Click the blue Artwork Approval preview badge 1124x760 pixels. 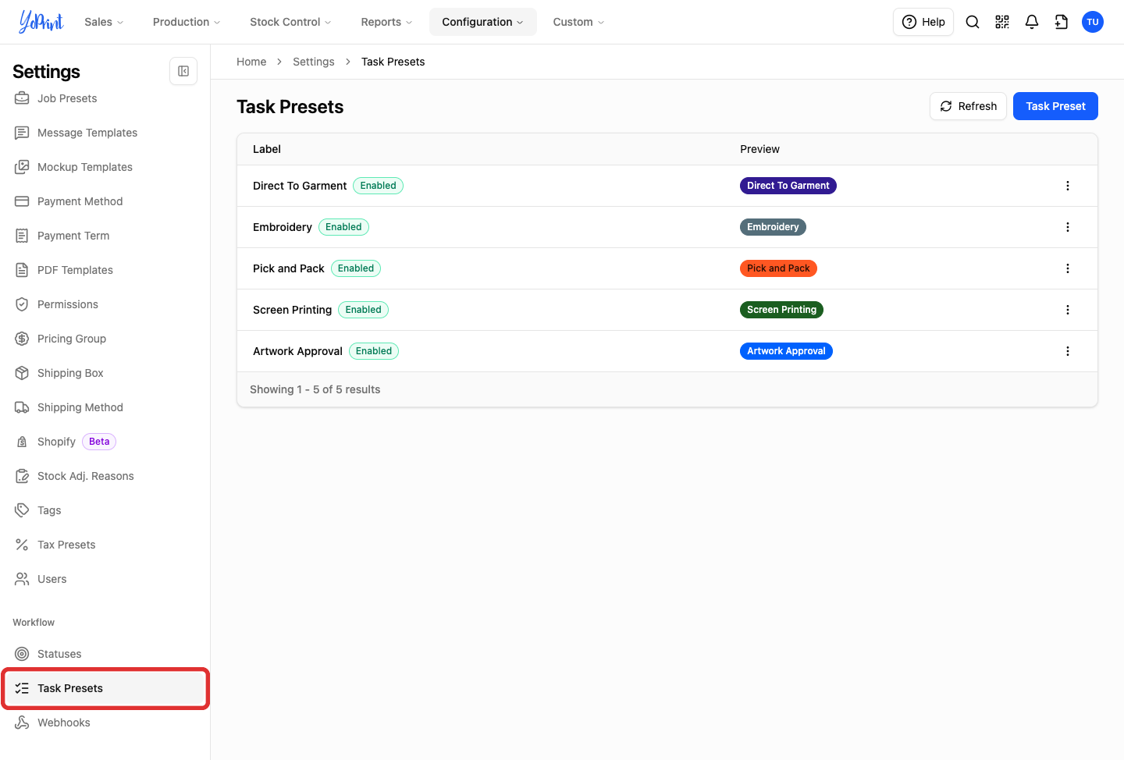pyautogui.click(x=786, y=351)
